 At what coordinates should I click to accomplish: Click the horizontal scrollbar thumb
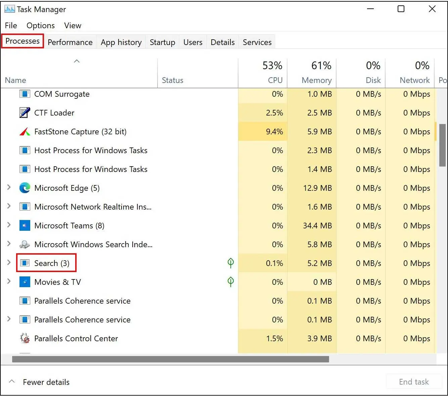(171, 359)
